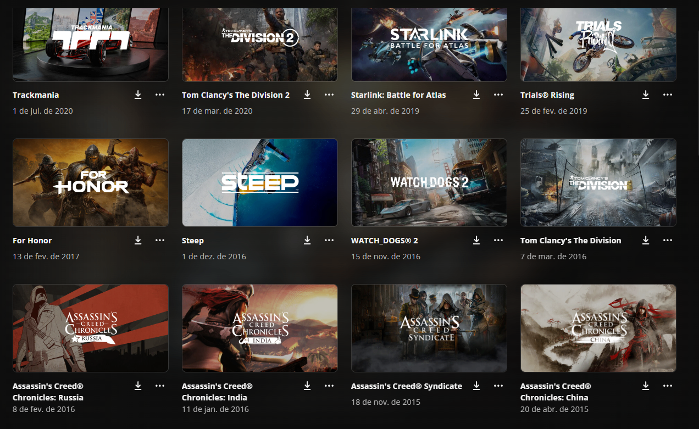
Task: Open more options for Assassin's Creed Syndicate
Action: click(498, 386)
